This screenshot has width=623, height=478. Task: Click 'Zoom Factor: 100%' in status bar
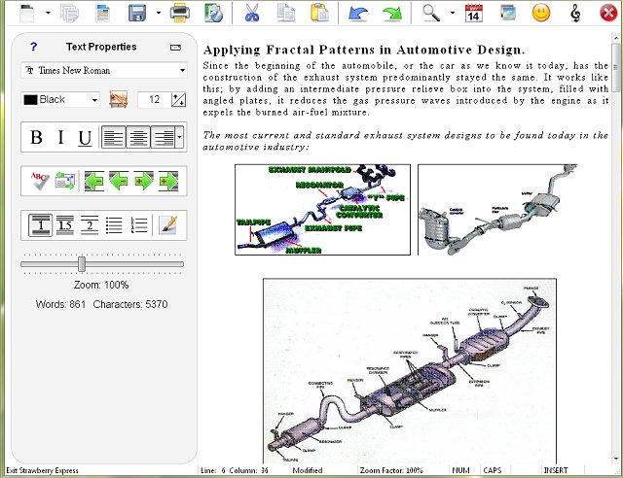pos(391,470)
